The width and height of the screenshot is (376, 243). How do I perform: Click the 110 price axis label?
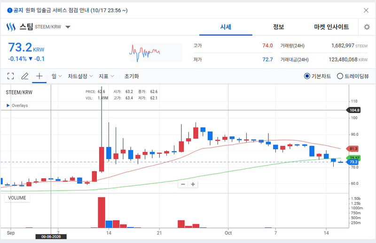(354, 101)
